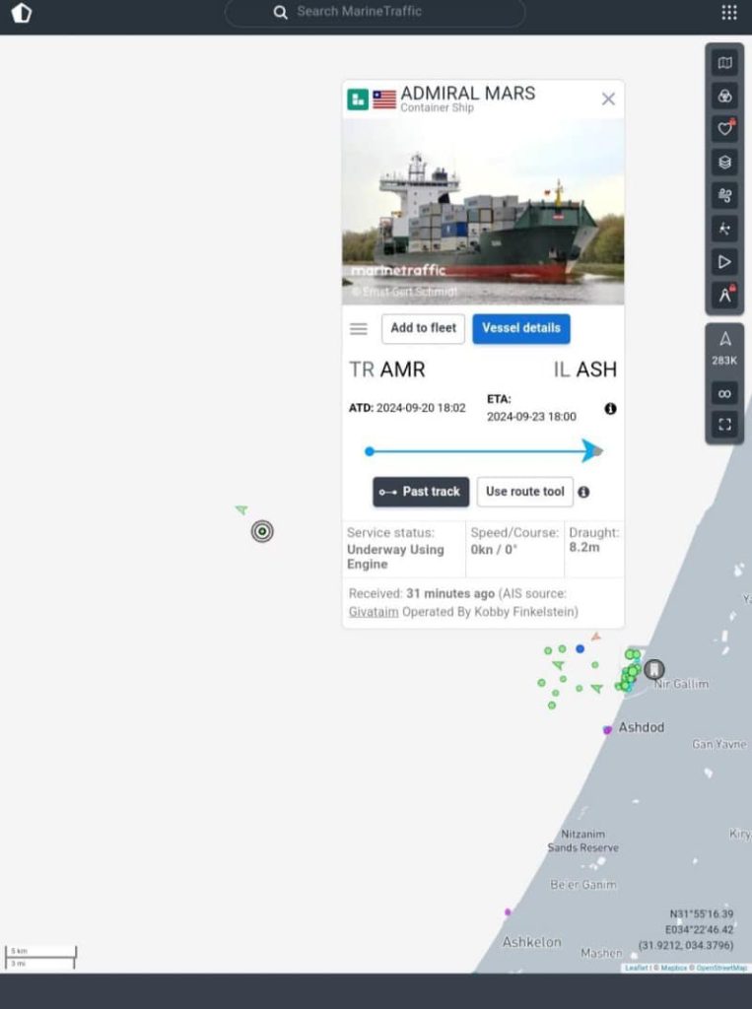This screenshot has height=1009, width=752.
Task: Open the map filters icon
Action: pos(724,97)
